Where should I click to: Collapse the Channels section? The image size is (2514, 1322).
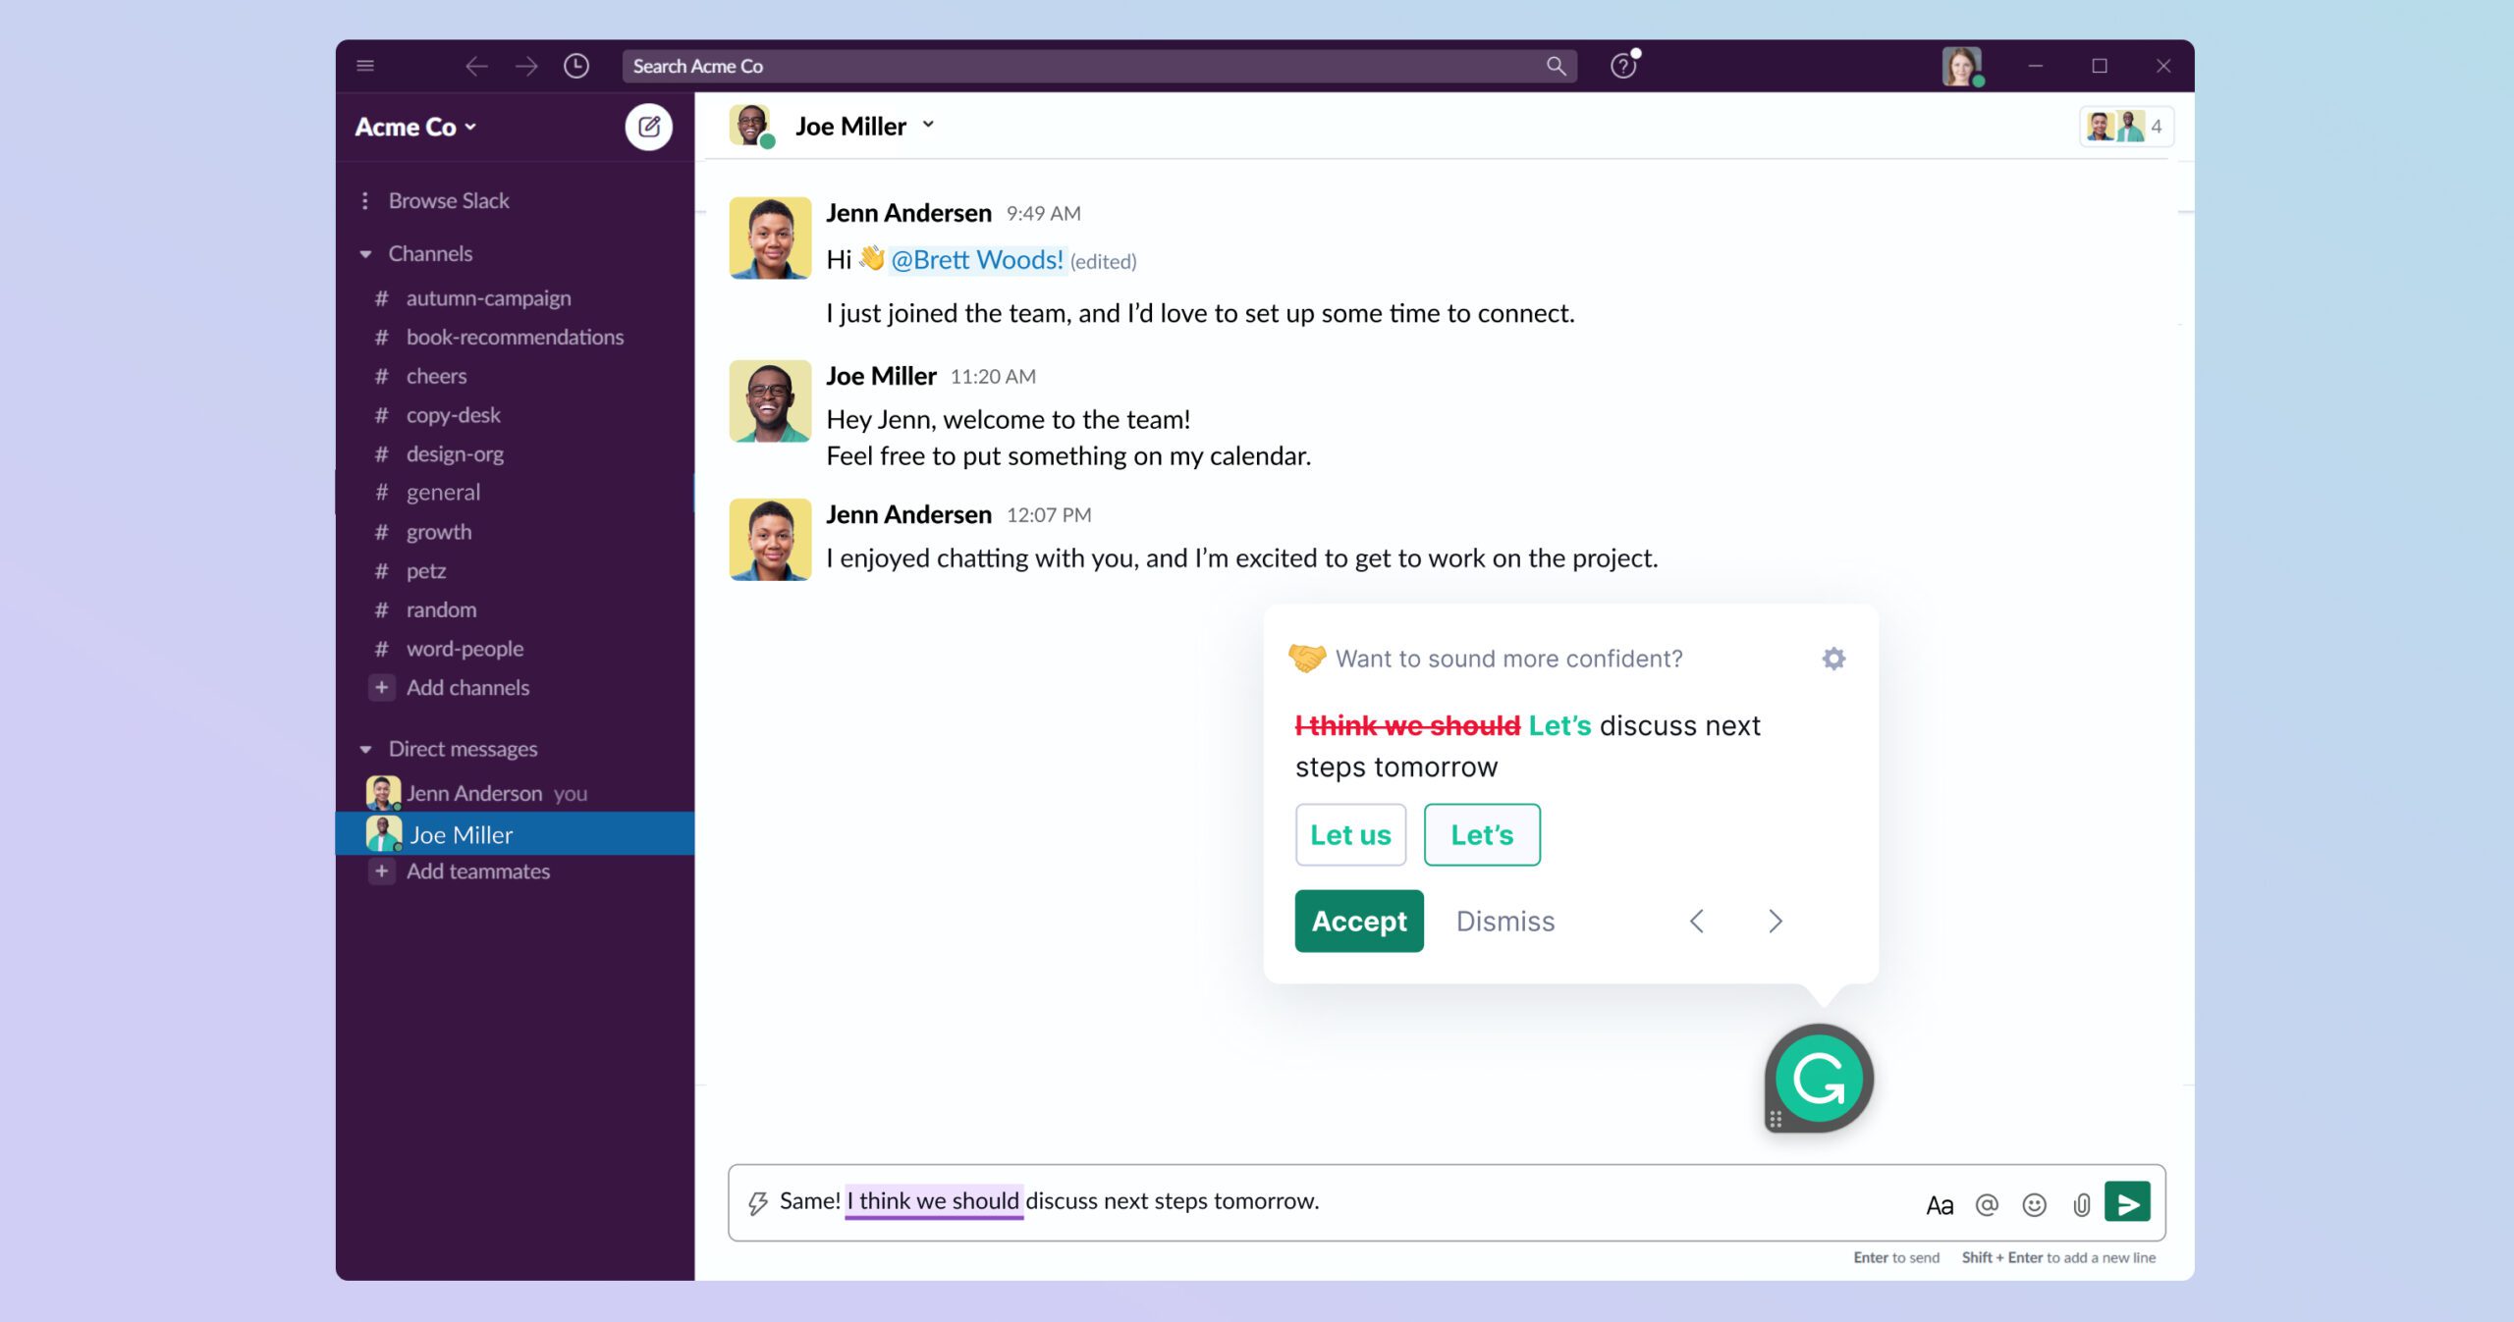(366, 254)
